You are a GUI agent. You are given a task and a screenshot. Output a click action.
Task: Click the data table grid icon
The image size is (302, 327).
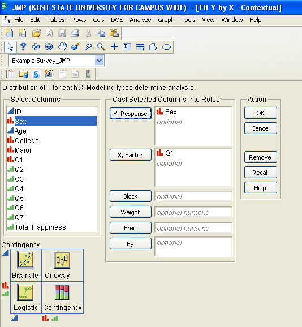pos(10,74)
